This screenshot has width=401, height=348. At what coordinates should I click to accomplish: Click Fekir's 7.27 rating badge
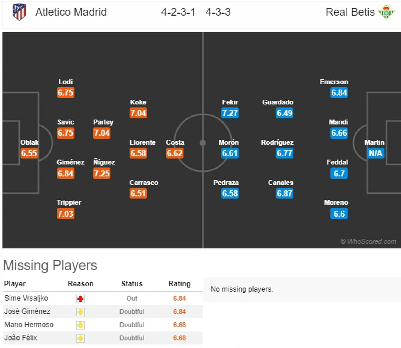(x=230, y=113)
